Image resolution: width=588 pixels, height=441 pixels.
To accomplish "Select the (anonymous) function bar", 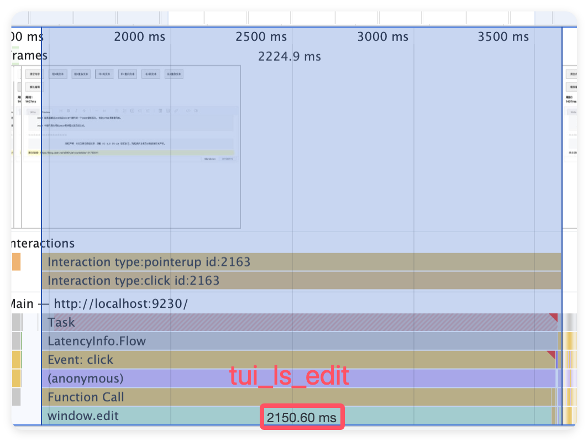I will pos(299,379).
